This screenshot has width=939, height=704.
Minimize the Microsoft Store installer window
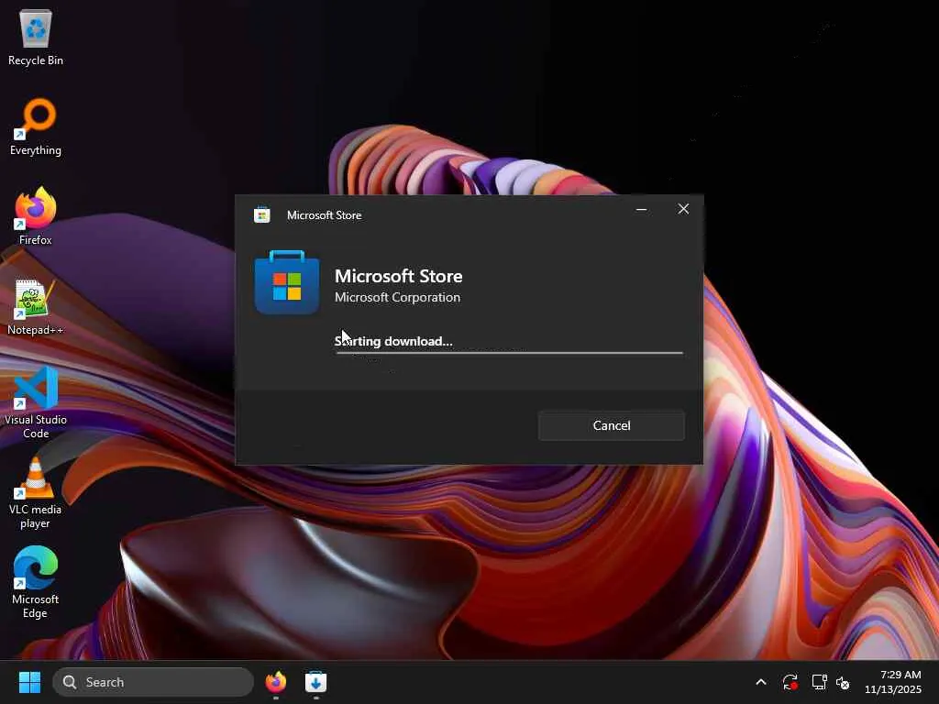tap(641, 210)
